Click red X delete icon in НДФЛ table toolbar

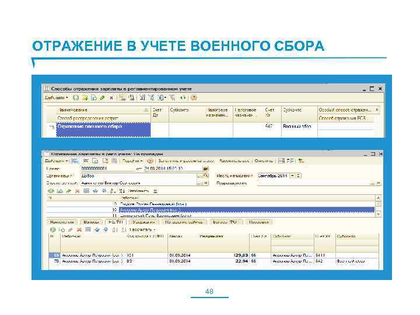(79, 230)
